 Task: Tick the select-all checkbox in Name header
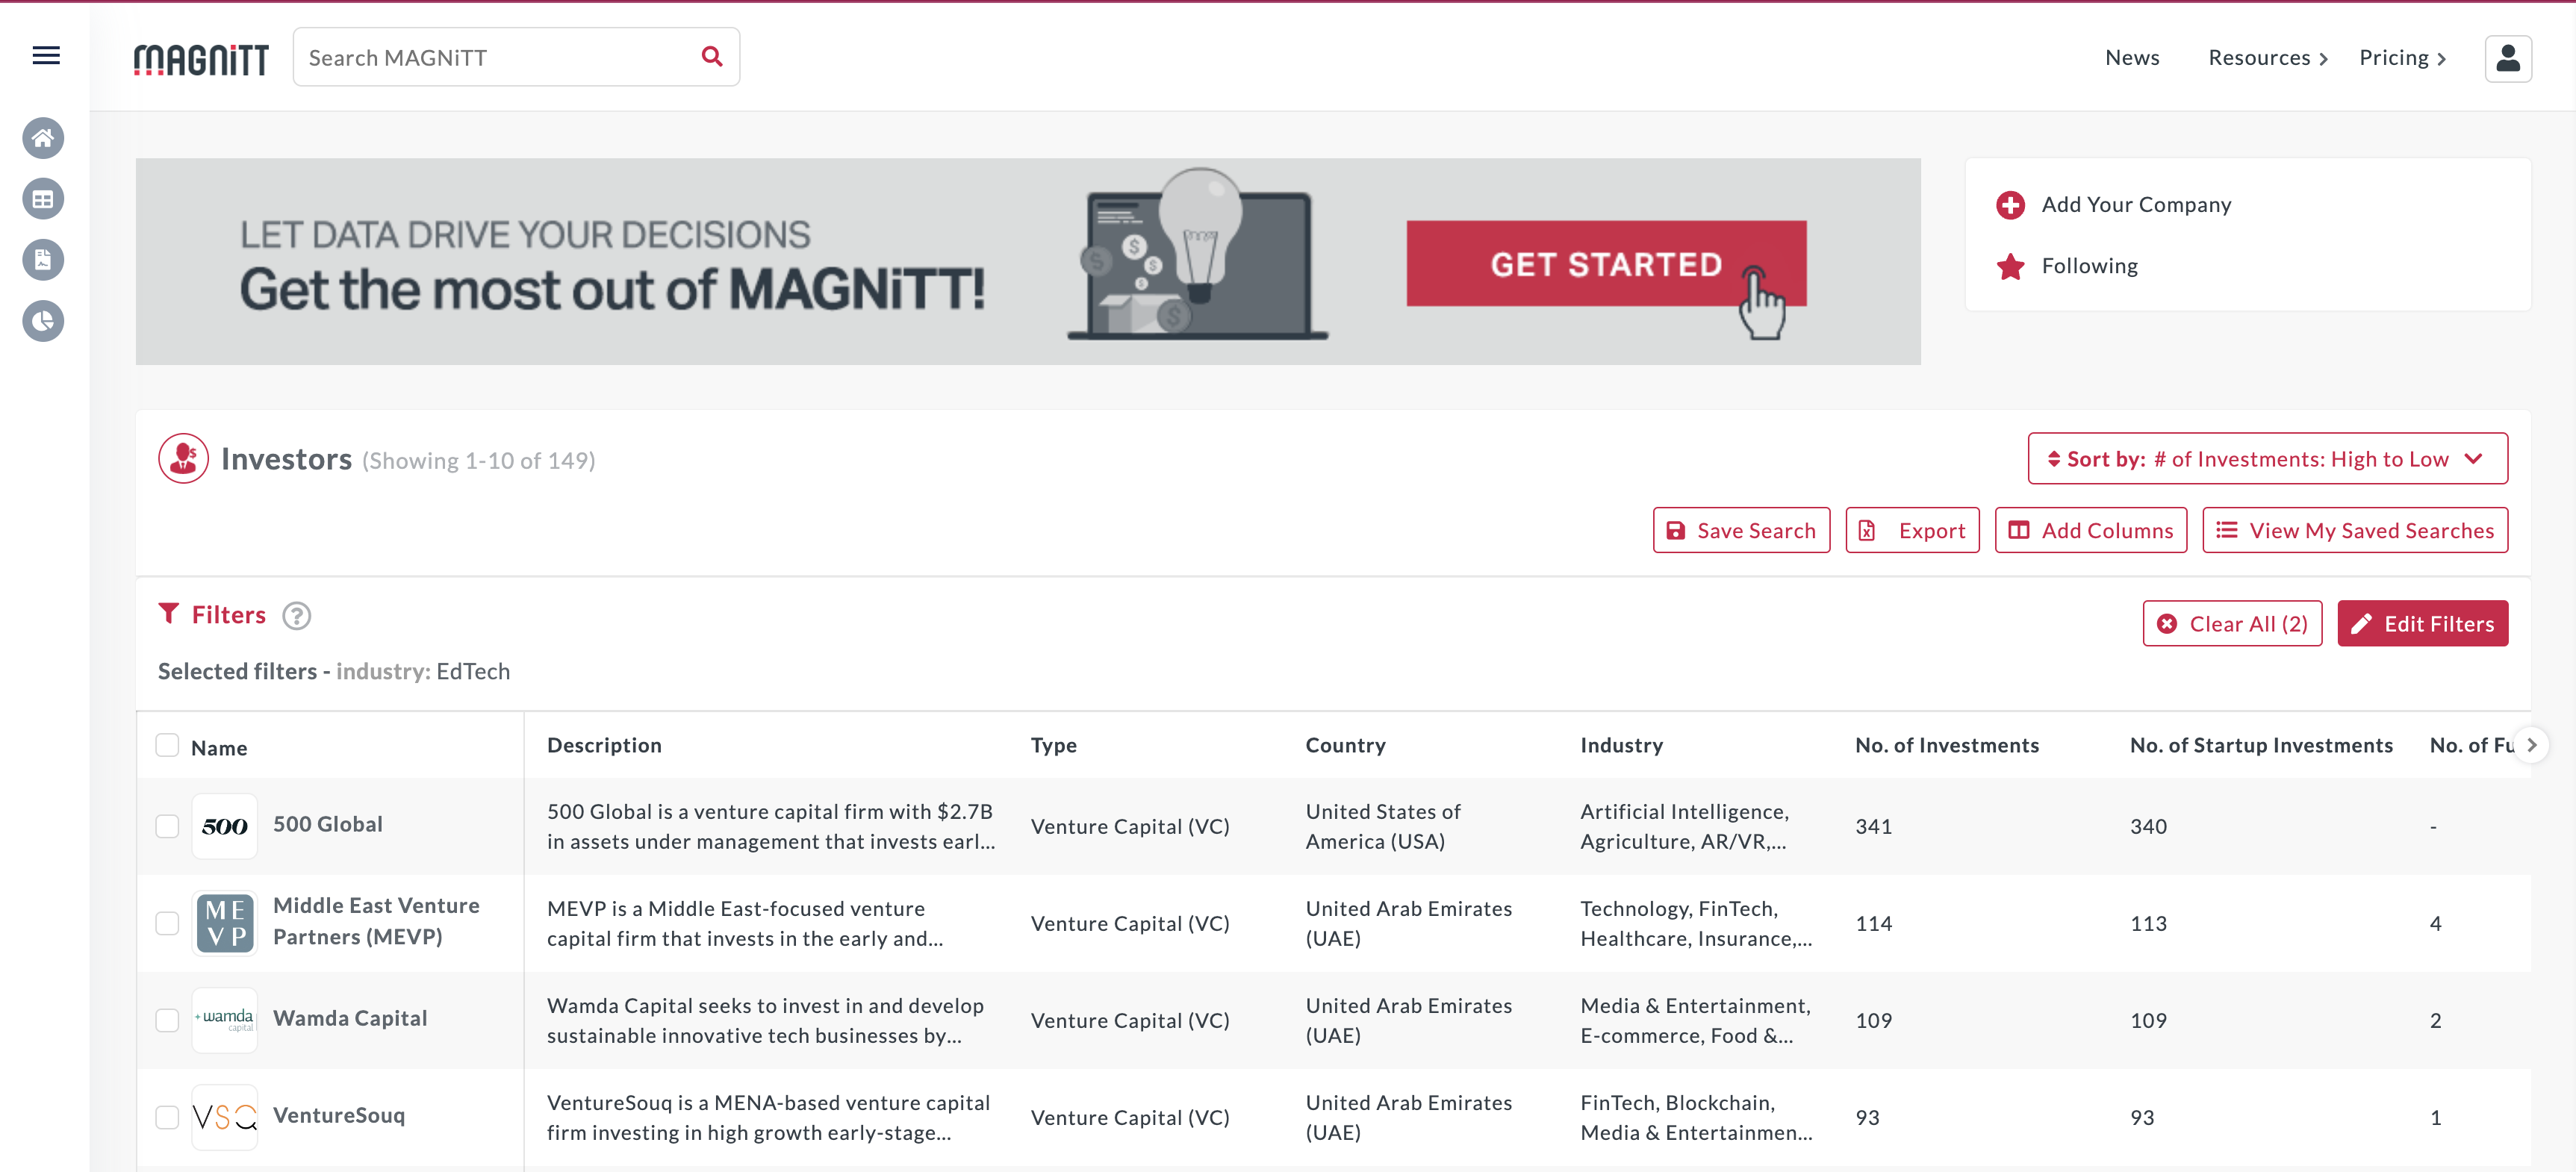click(x=167, y=746)
